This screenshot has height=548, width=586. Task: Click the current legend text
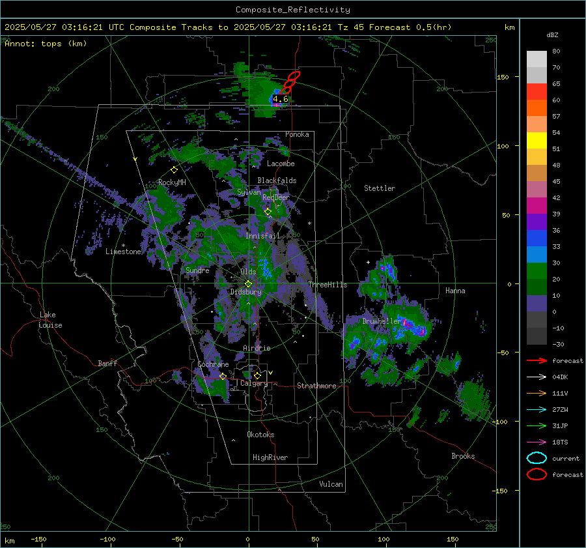pos(566,459)
